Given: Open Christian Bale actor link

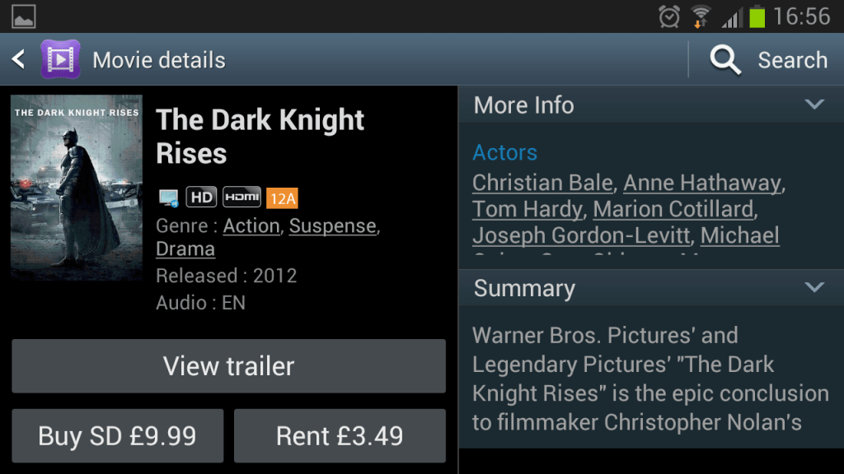Looking at the screenshot, I should (542, 182).
